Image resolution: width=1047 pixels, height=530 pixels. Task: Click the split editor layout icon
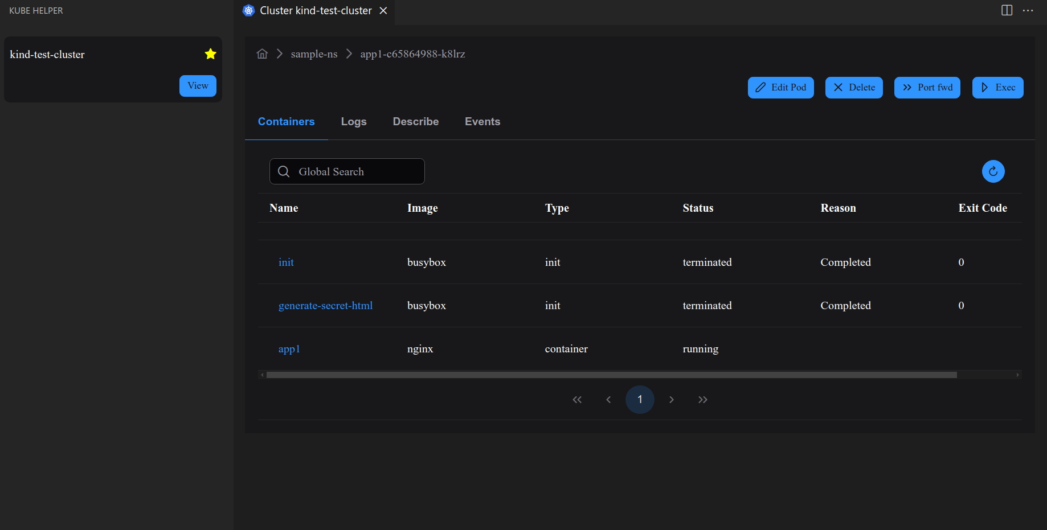pos(1007,10)
